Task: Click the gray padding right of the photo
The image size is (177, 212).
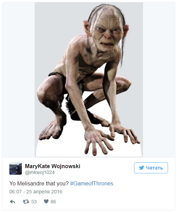Action: (159, 80)
